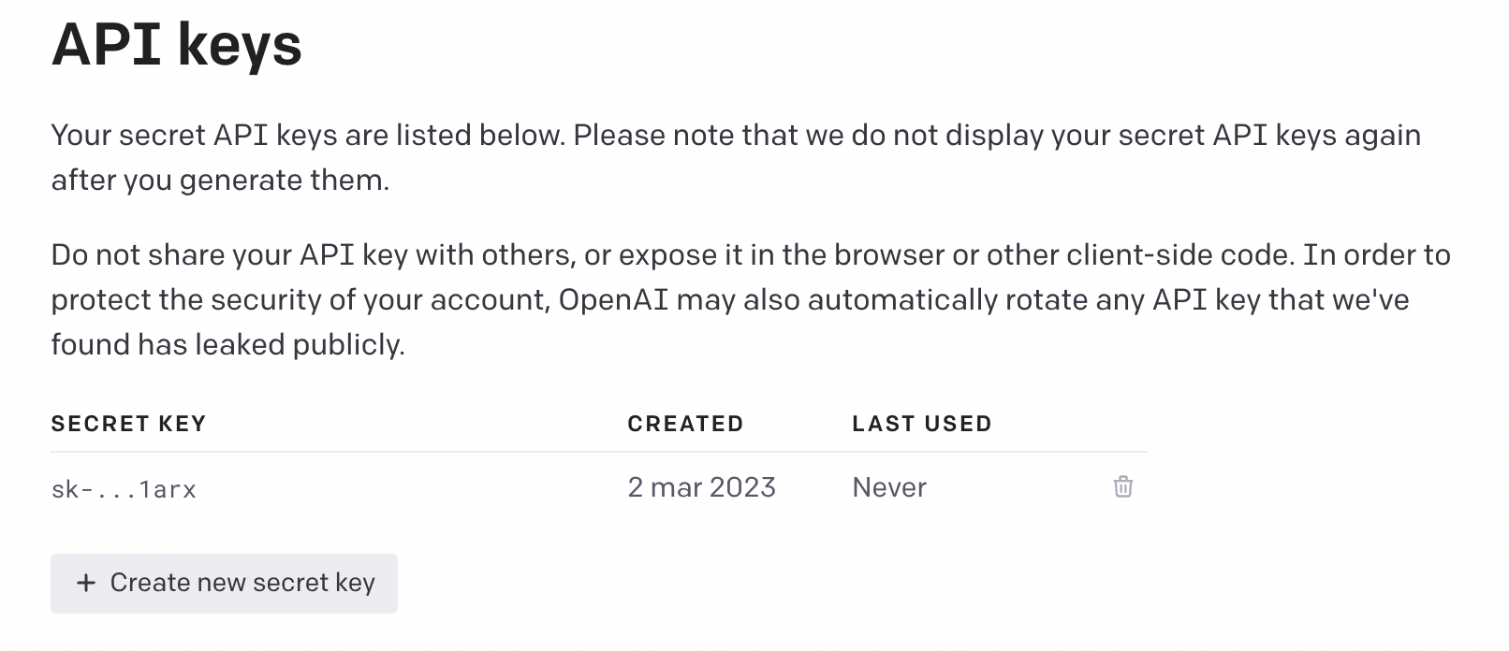Screen dimensions: 1509x651
Task: Click the SECRET KEY column header
Action: pos(128,423)
